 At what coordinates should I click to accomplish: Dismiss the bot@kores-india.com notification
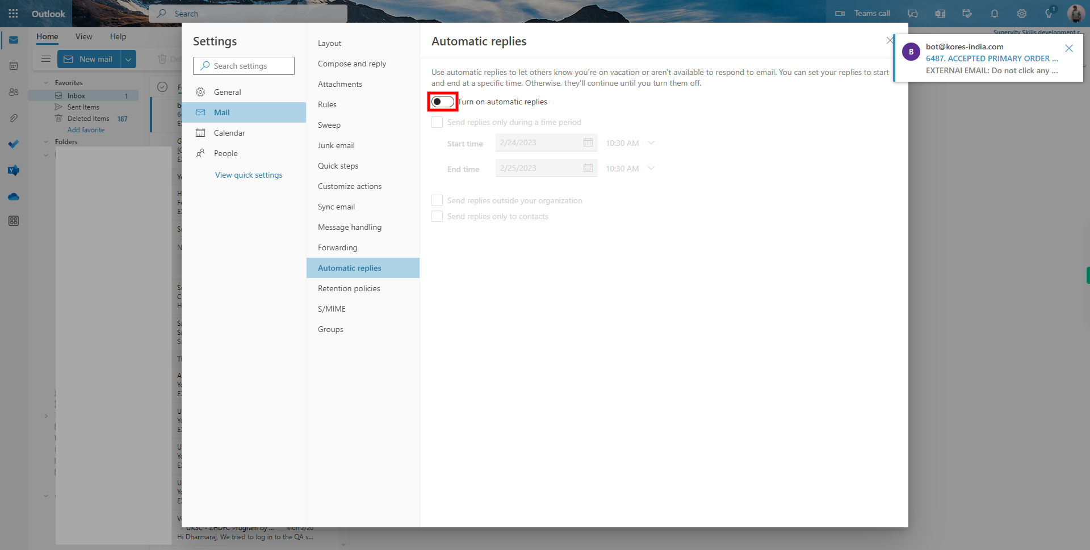(1069, 48)
